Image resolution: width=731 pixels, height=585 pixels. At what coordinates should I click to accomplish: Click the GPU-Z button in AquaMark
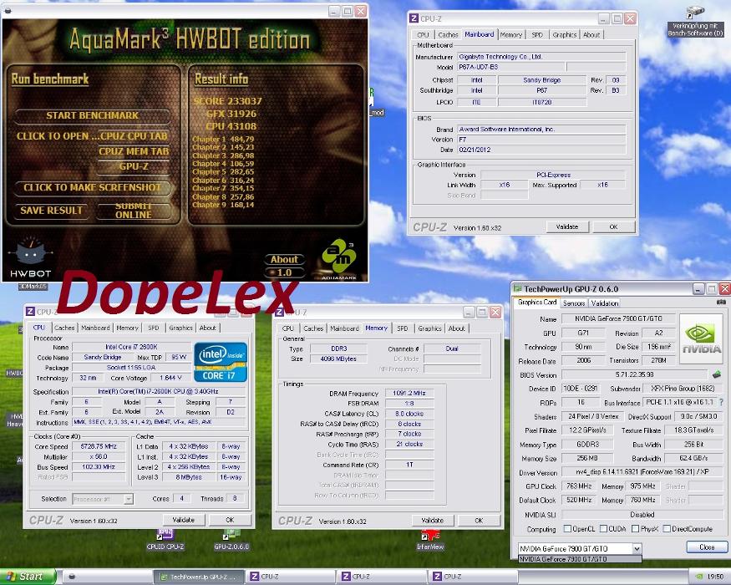coord(134,166)
